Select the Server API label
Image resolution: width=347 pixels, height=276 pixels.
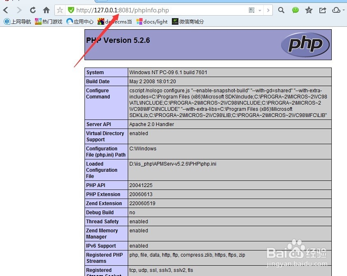(98, 124)
